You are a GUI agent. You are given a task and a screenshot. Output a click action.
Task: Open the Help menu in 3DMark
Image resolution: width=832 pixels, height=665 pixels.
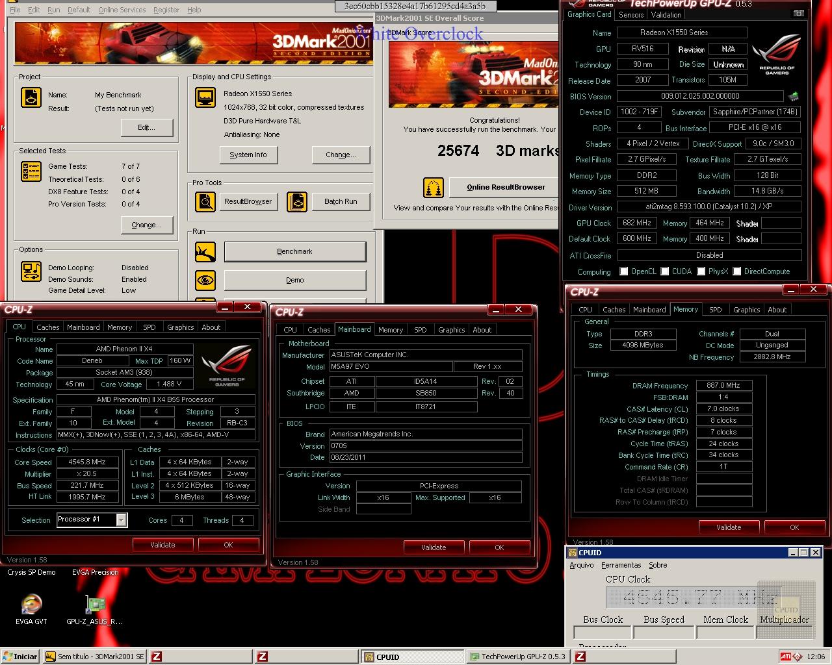point(194,10)
